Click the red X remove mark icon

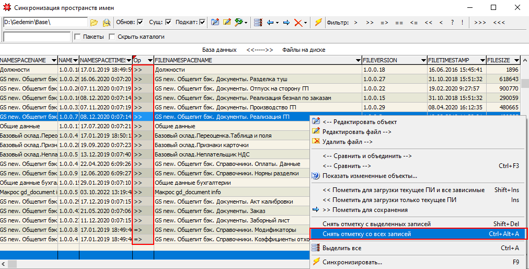(x=298, y=23)
